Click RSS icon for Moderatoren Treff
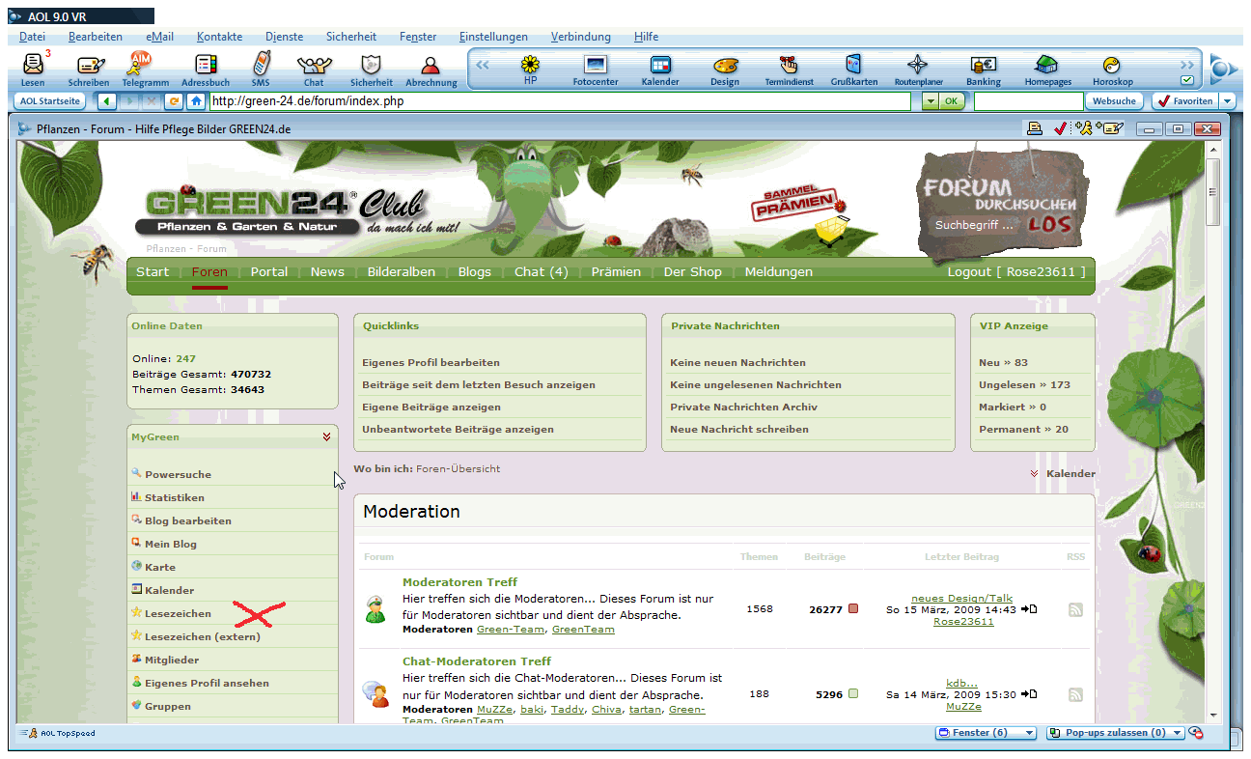Image resolution: width=1251 pixels, height=759 pixels. pos(1075,609)
